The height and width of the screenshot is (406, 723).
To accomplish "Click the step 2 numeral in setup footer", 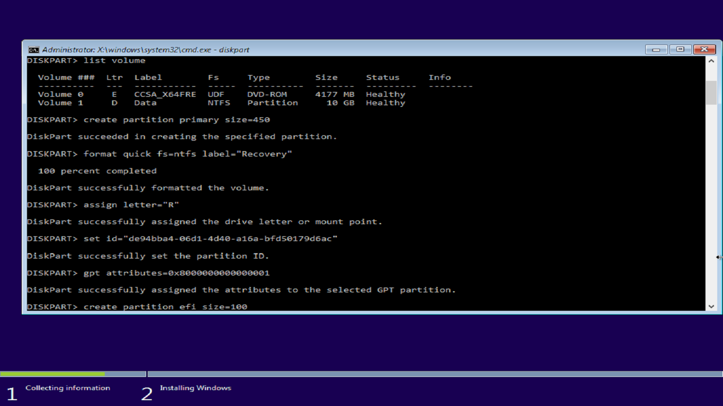I will pos(147,394).
